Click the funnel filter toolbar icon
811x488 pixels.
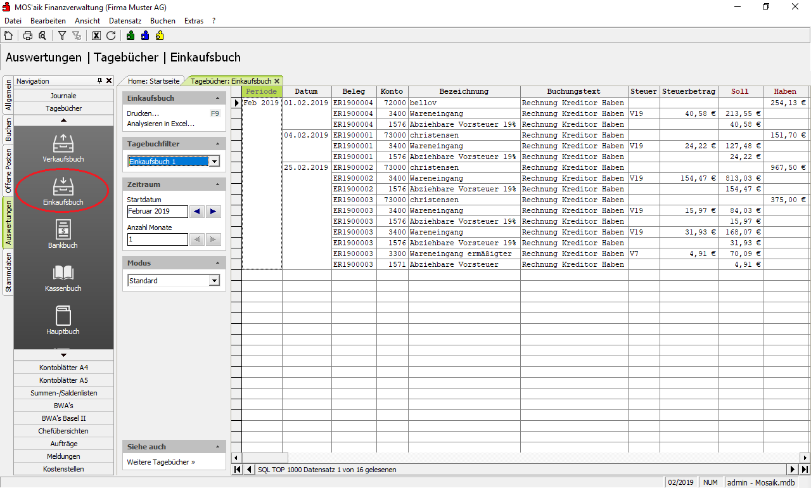pos(62,35)
